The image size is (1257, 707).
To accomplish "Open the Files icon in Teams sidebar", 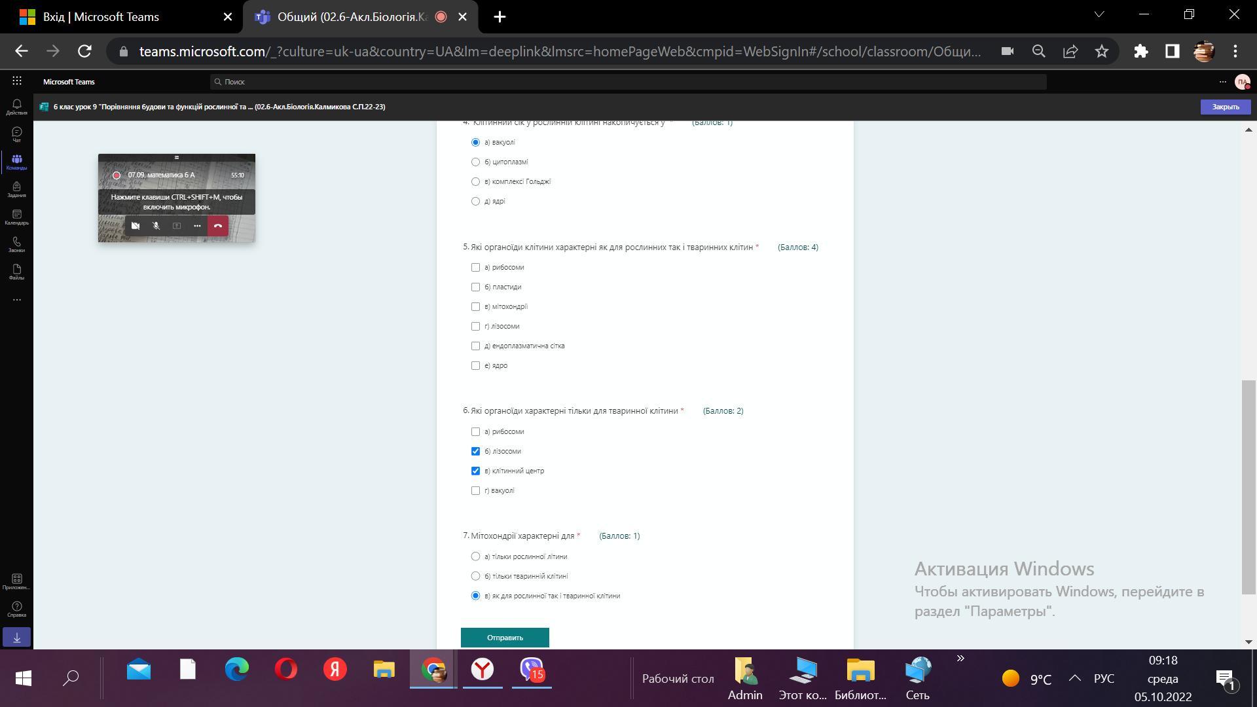I will coord(16,272).
